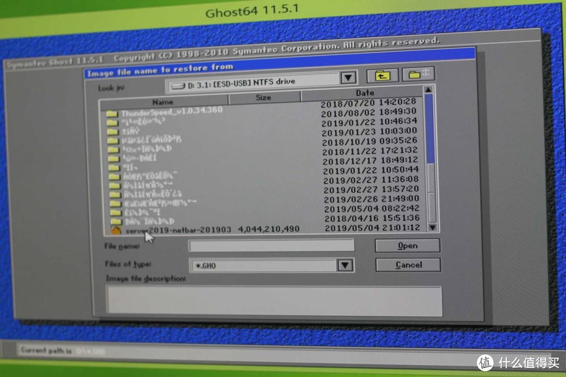Click folder icon dated 2018/11/22 17:21:32

tap(114, 159)
